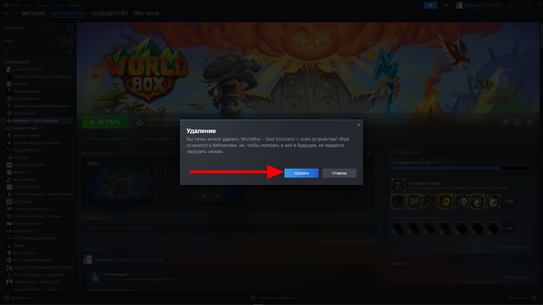Click the recent activity clock icon

pyautogui.click(x=64, y=41)
